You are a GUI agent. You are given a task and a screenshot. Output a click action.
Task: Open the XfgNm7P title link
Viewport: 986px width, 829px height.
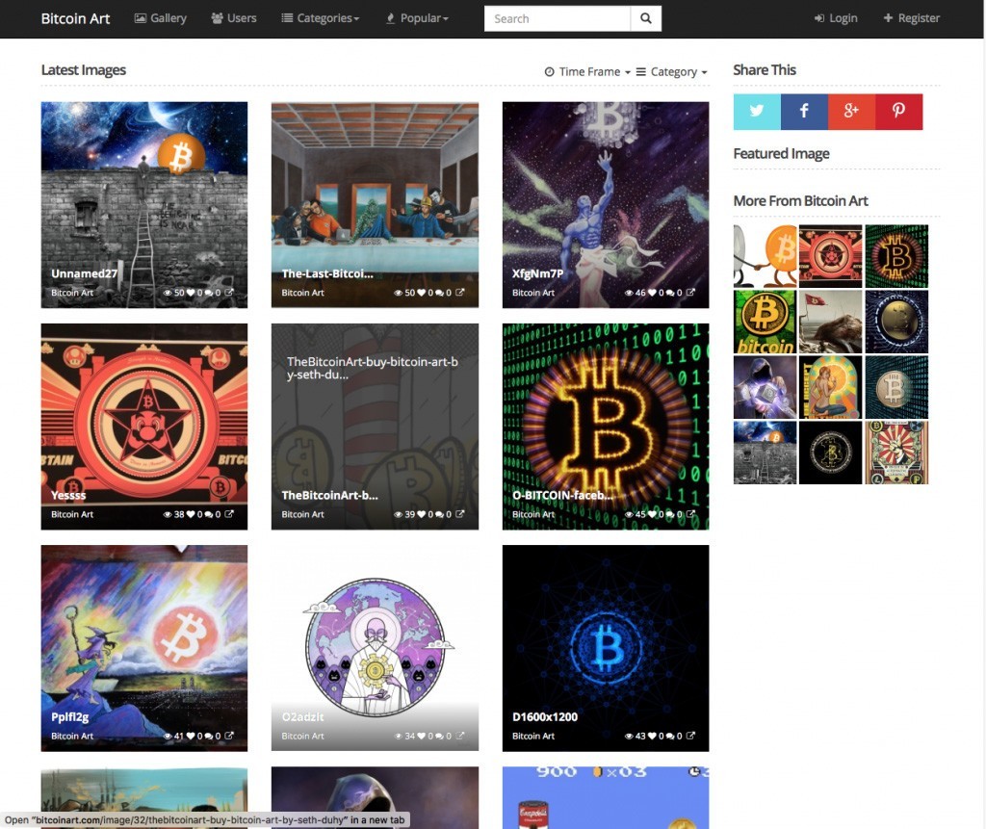pos(537,273)
